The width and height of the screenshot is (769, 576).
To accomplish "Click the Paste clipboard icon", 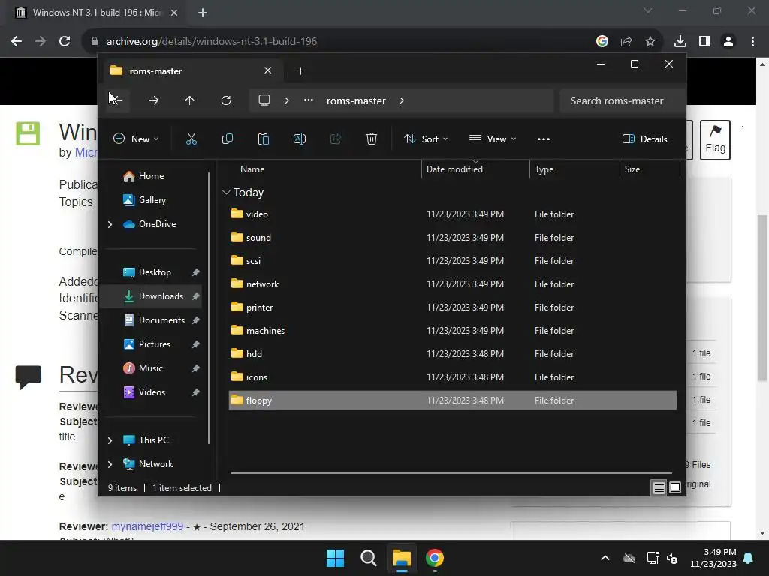I will tap(264, 139).
